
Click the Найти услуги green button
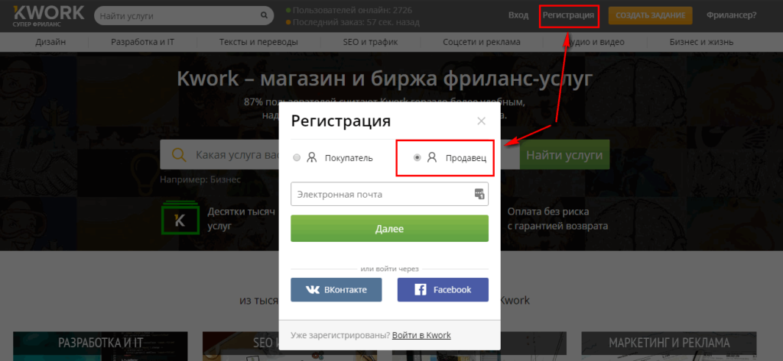tap(564, 155)
